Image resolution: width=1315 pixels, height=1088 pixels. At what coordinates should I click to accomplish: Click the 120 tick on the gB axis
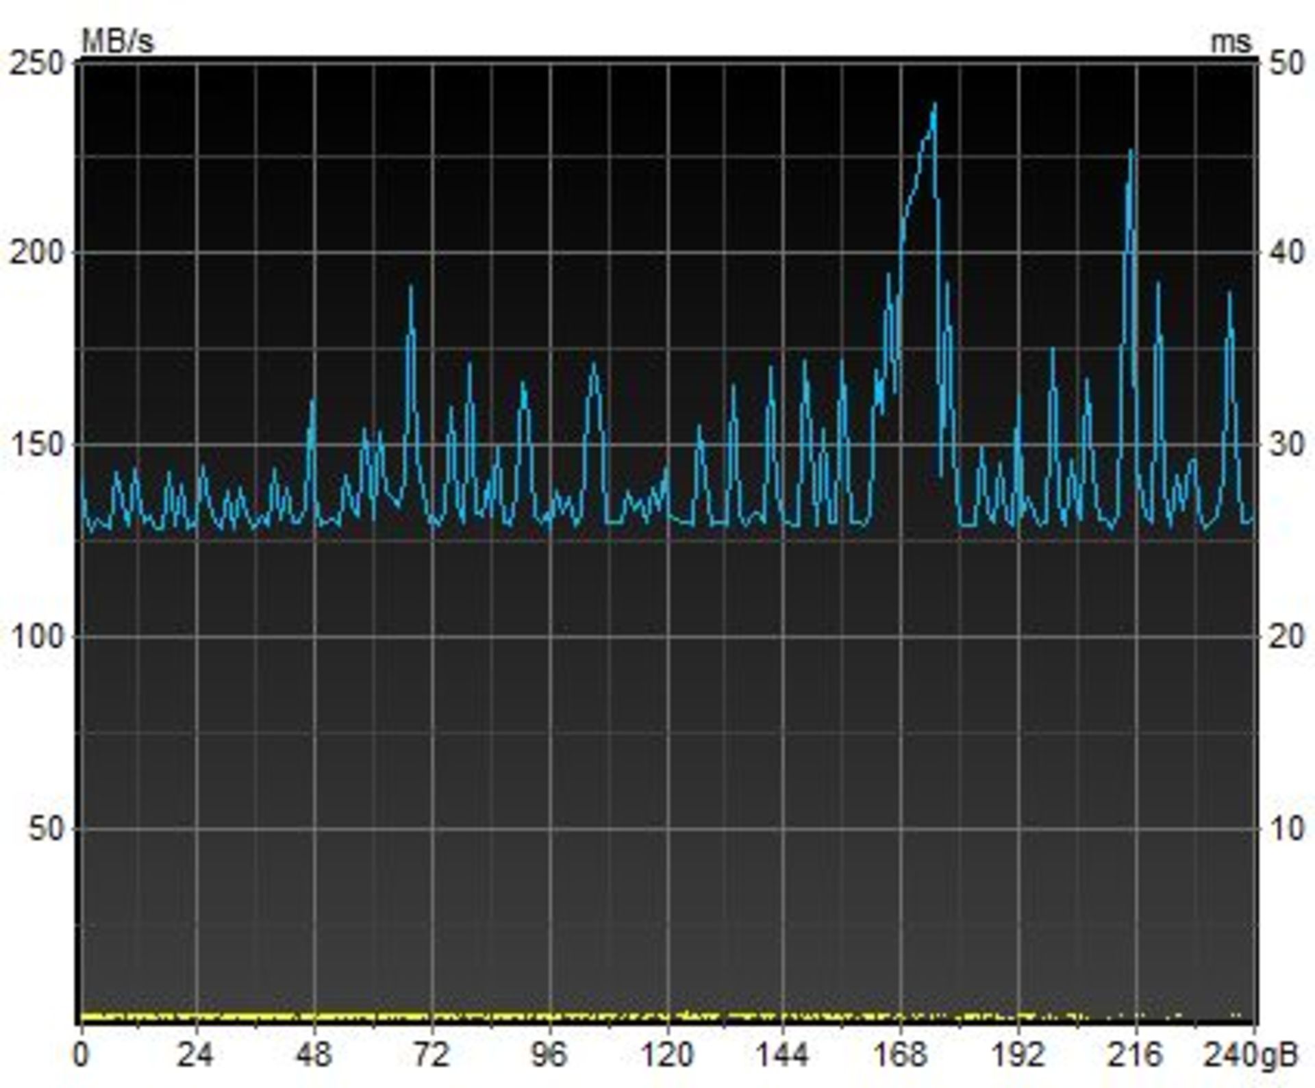coord(668,1054)
